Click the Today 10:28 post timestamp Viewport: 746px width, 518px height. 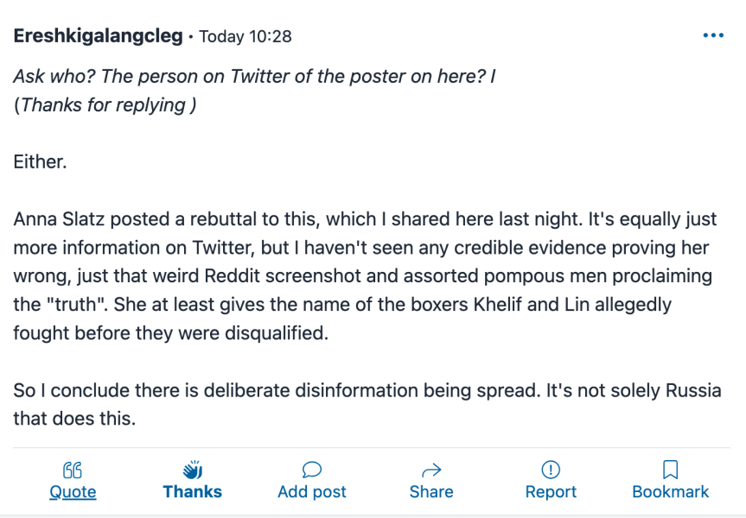coord(245,37)
